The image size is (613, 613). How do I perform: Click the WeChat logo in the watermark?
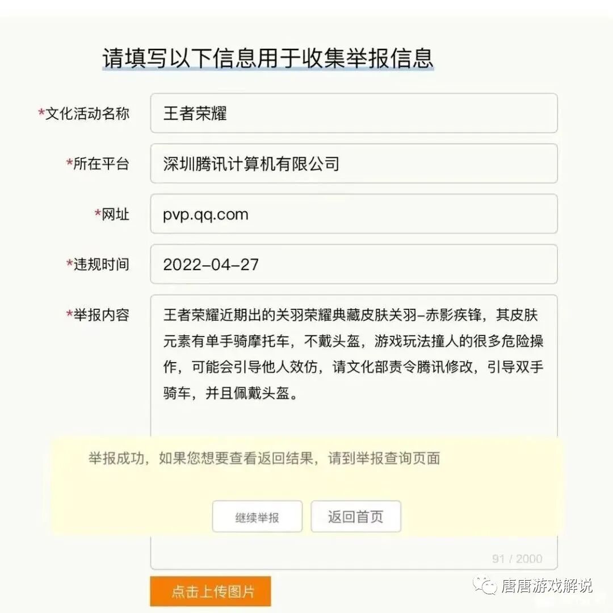point(485,585)
